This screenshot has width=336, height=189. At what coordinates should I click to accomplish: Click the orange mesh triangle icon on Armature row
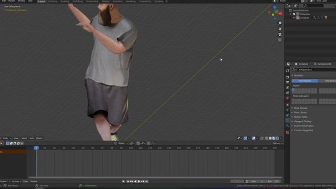(325, 18)
